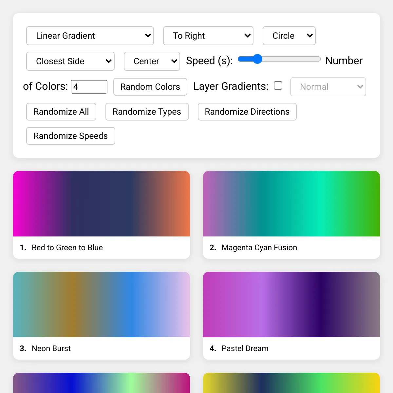The width and height of the screenshot is (393, 393).
Task: Expand the Center position dropdown
Action: click(x=152, y=61)
